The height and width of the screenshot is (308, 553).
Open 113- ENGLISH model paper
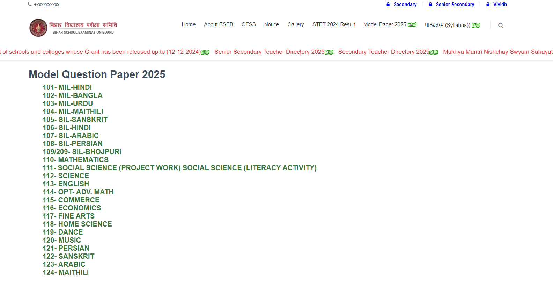[66, 184]
